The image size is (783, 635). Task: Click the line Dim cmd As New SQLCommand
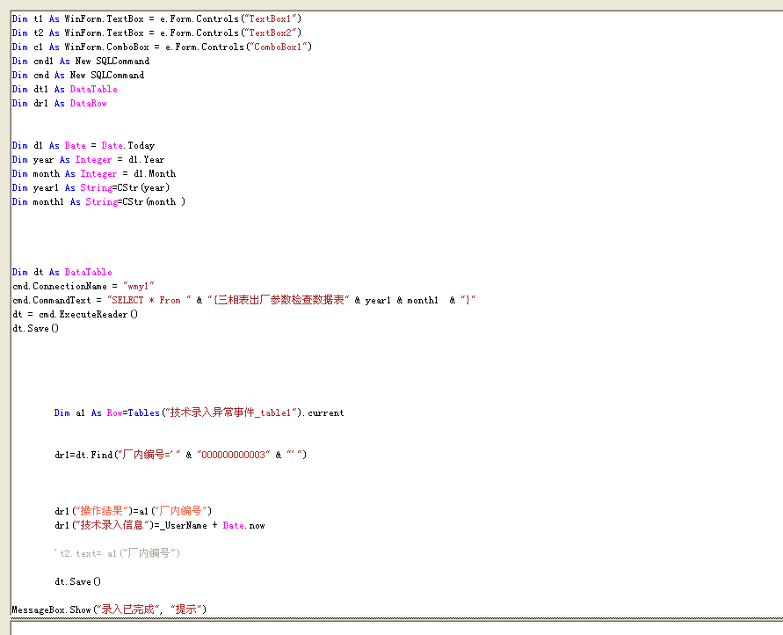78,75
